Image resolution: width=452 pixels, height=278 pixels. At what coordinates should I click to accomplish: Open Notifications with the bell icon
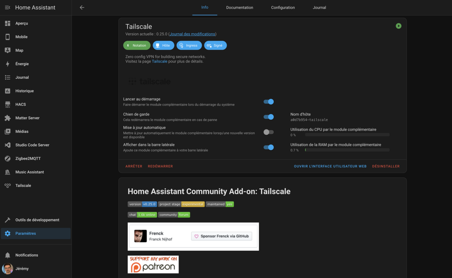(8, 255)
